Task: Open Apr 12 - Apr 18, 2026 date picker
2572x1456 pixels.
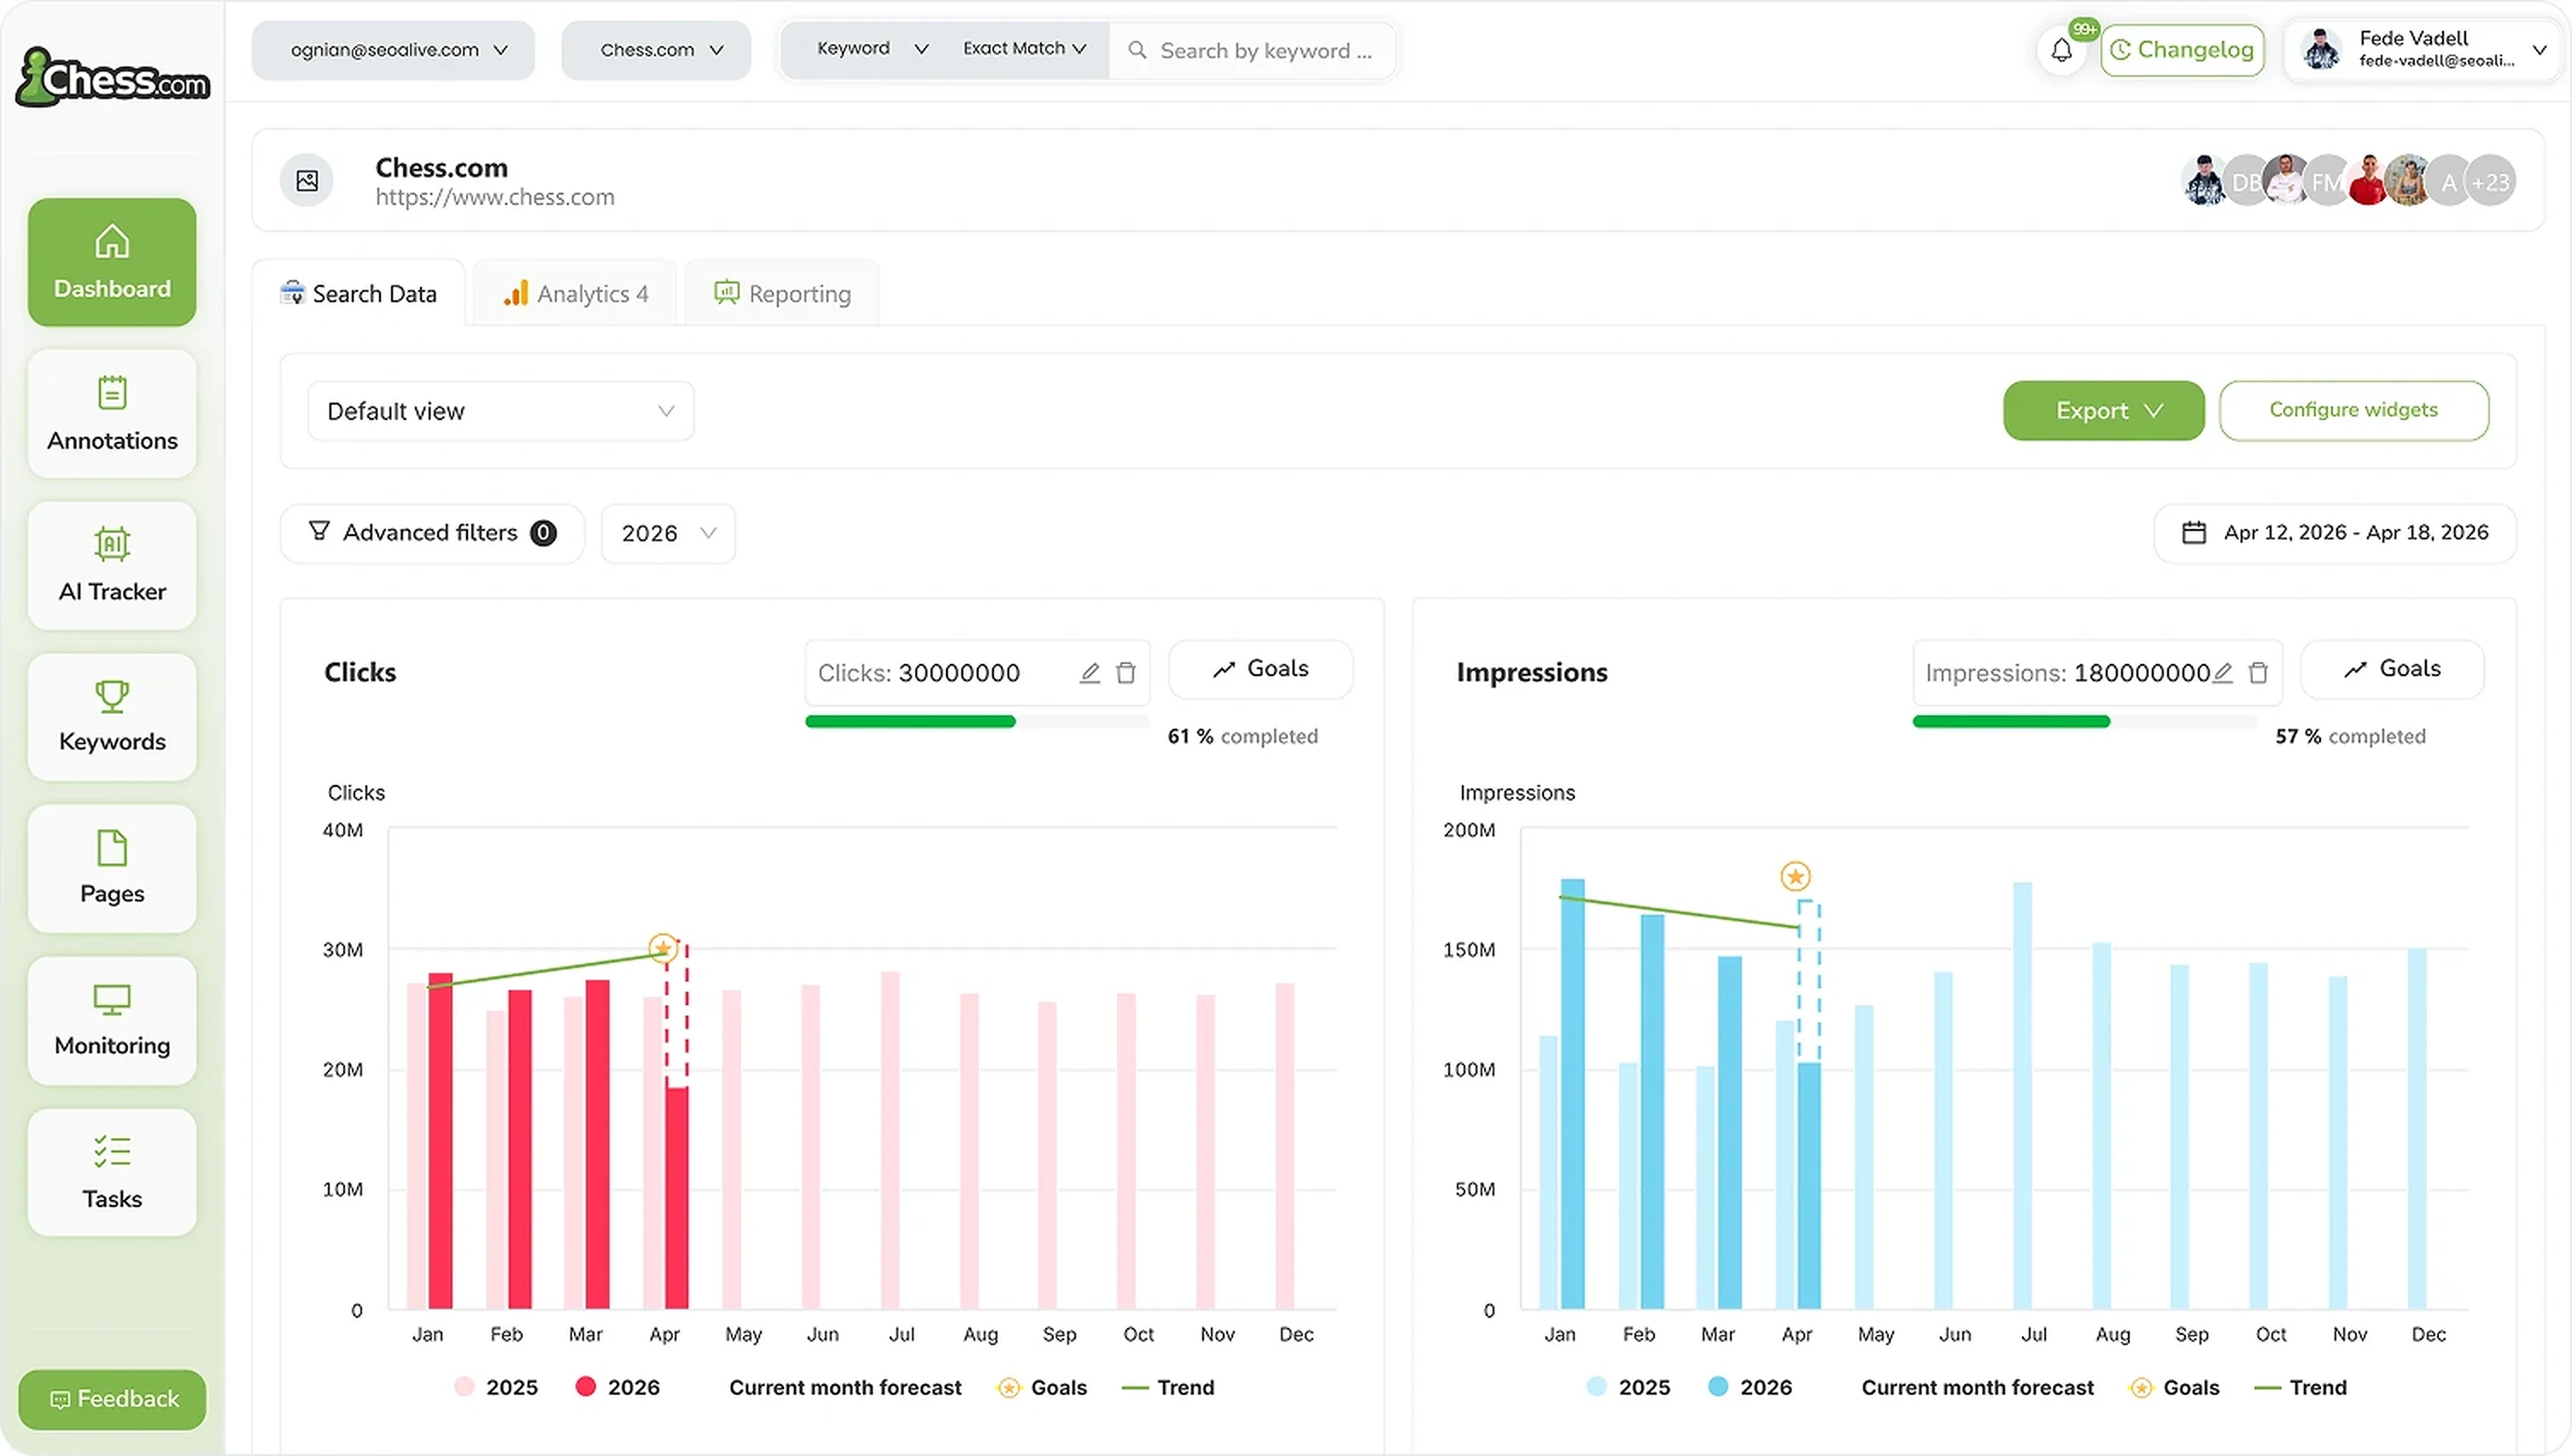Action: point(2335,533)
